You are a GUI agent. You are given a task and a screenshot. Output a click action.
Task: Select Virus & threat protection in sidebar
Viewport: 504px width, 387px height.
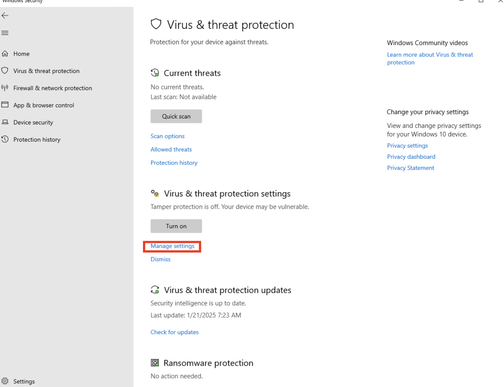click(46, 71)
